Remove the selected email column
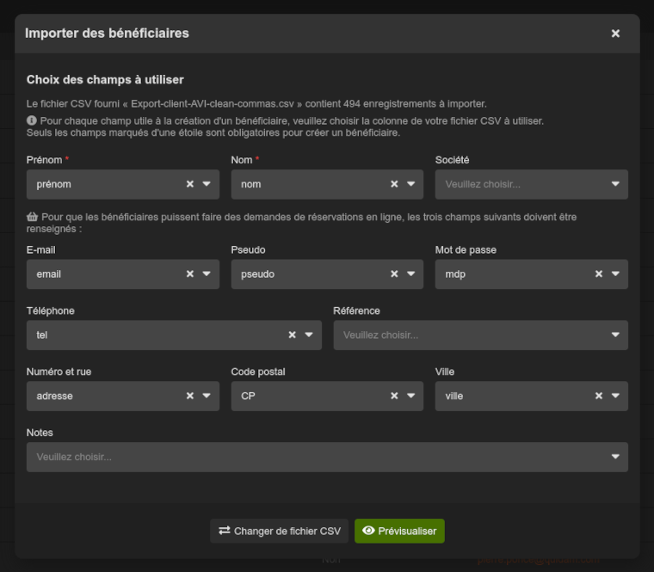This screenshot has width=654, height=572. 189,274
